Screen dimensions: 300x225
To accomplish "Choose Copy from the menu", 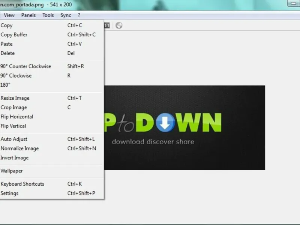I will tap(52, 25).
